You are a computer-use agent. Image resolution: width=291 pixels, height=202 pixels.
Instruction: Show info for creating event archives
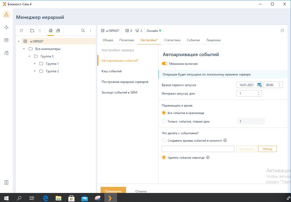coord(225,140)
